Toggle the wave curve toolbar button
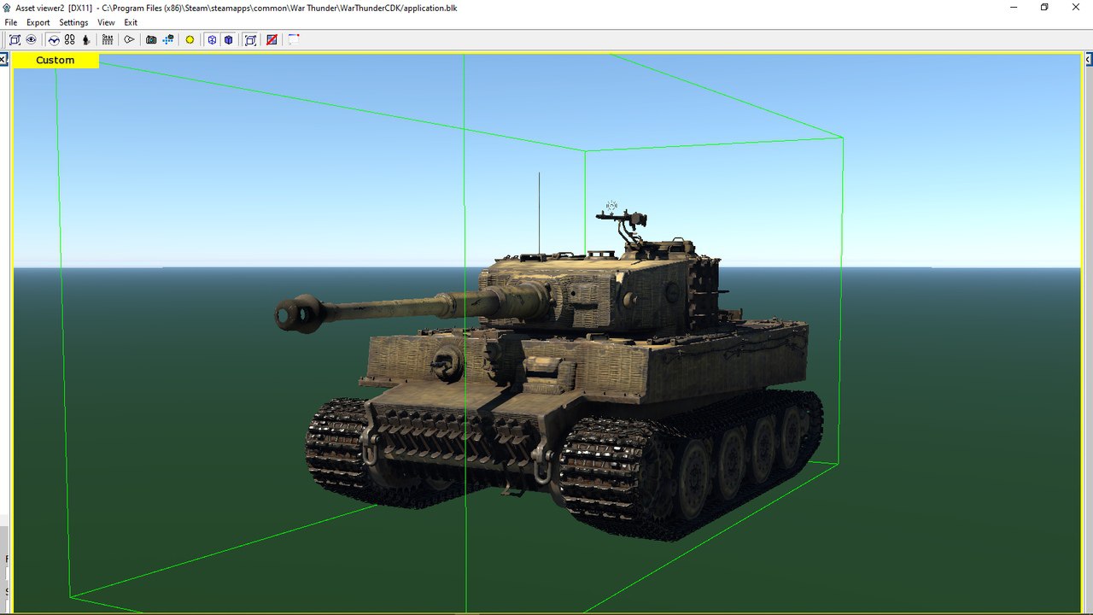This screenshot has height=615, width=1093. coord(54,39)
